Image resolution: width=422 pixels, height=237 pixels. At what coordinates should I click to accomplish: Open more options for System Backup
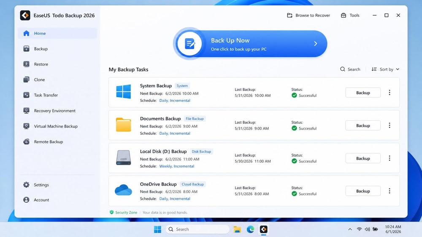pyautogui.click(x=390, y=93)
